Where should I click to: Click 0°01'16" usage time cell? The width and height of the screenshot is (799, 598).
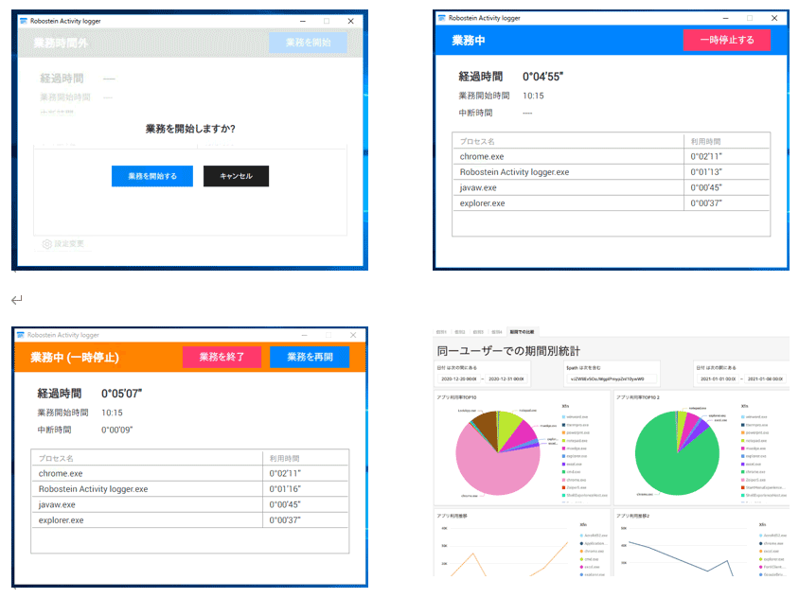[285, 489]
